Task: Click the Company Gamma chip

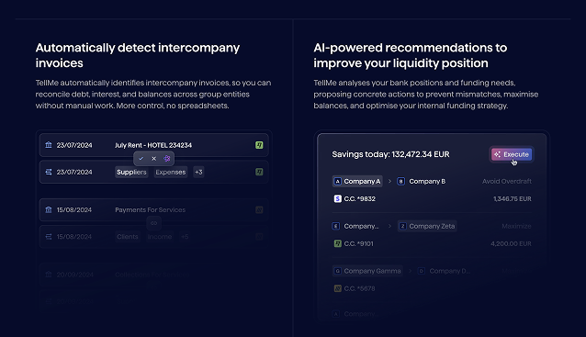Action: [367, 271]
